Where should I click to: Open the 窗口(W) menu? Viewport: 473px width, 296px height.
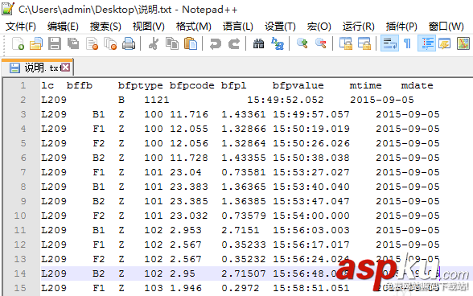pyautogui.click(x=446, y=27)
